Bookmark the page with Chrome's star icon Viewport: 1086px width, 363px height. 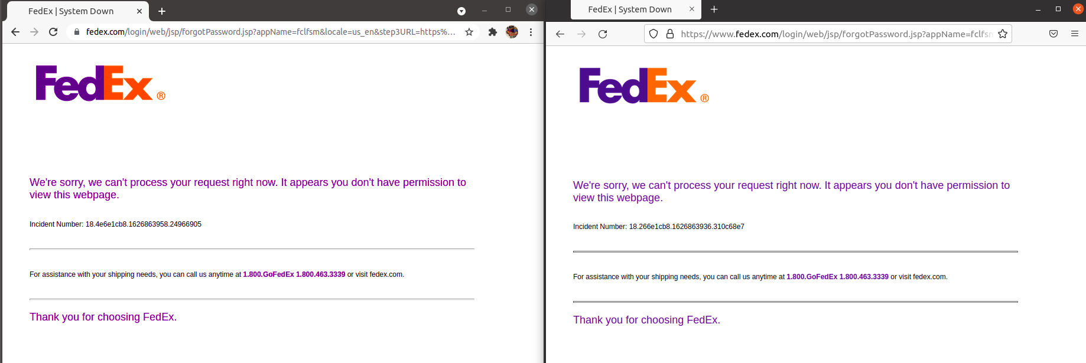[469, 32]
